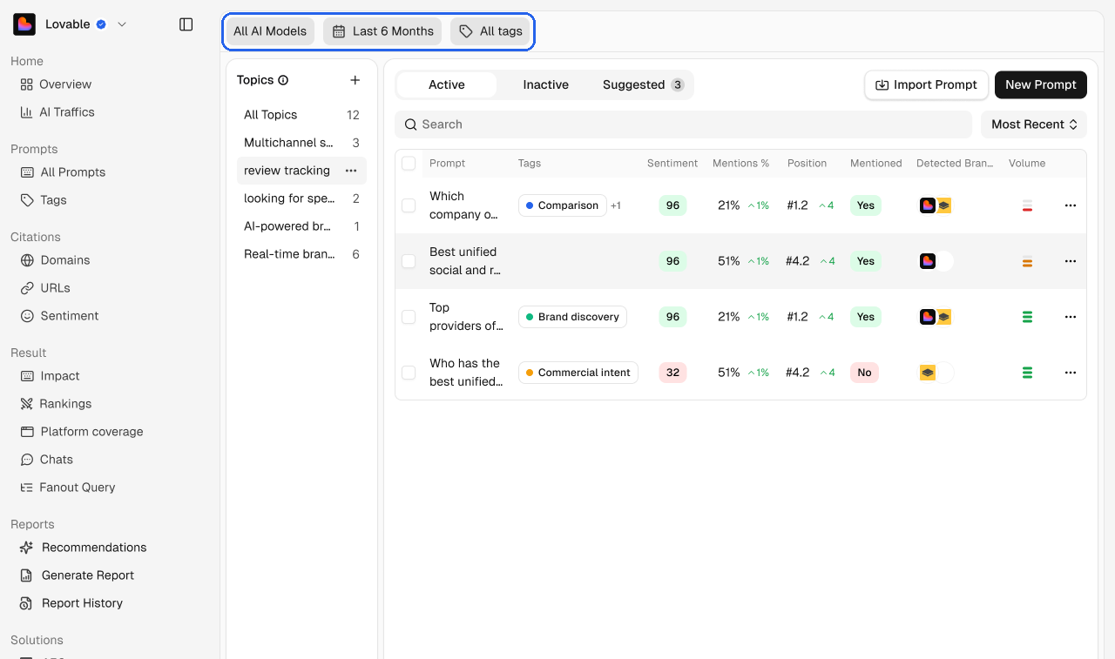
Task: Open row menu for 'Who has the best'
Action: (1071, 373)
